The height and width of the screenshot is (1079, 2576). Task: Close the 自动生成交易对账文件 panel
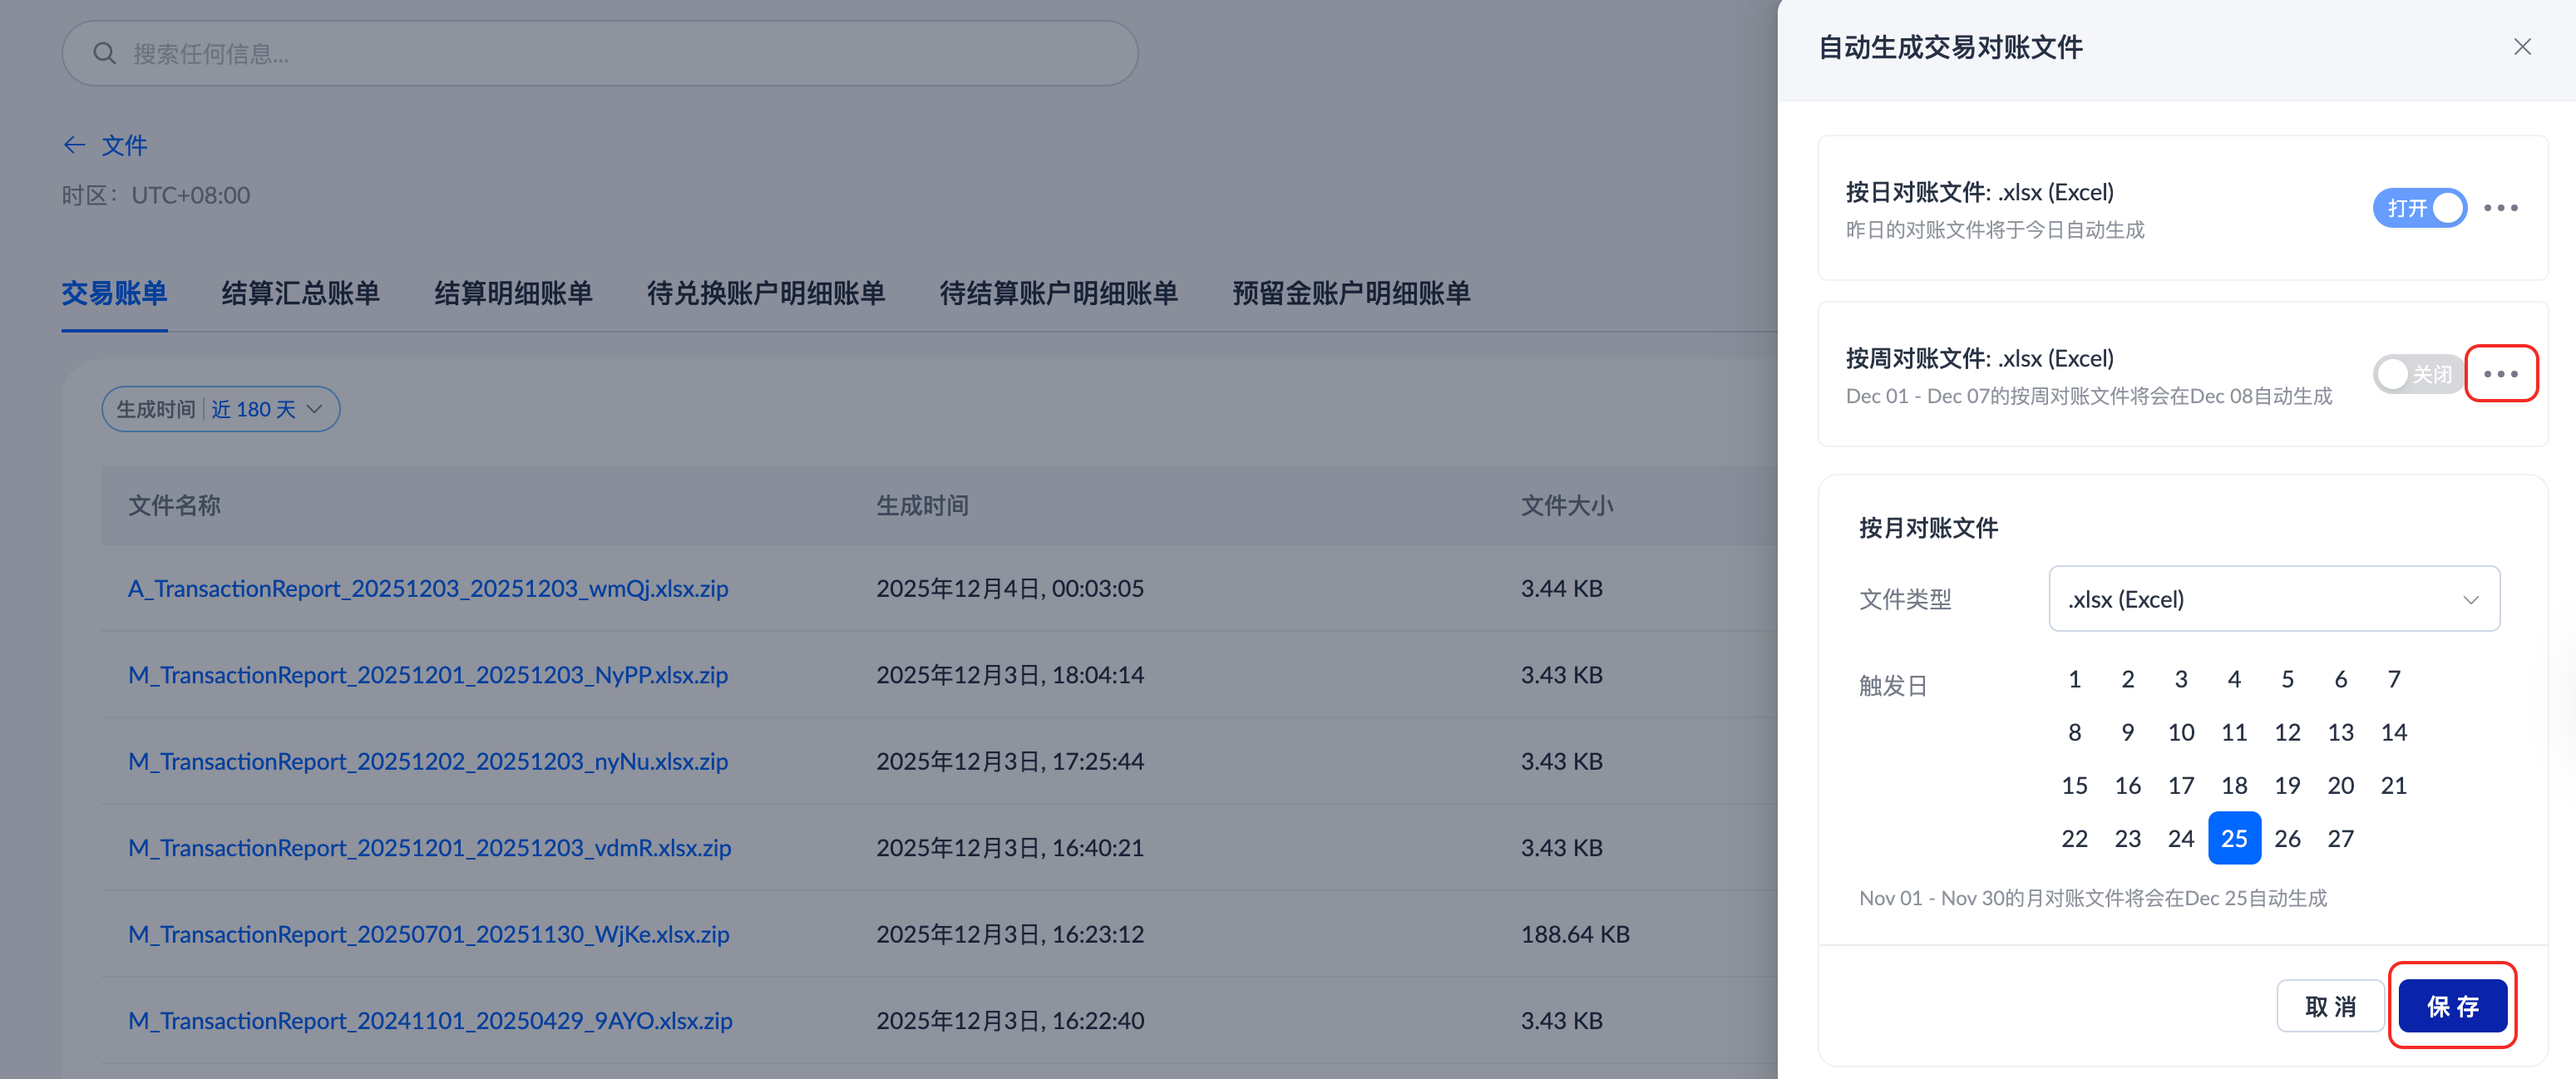click(x=2522, y=47)
